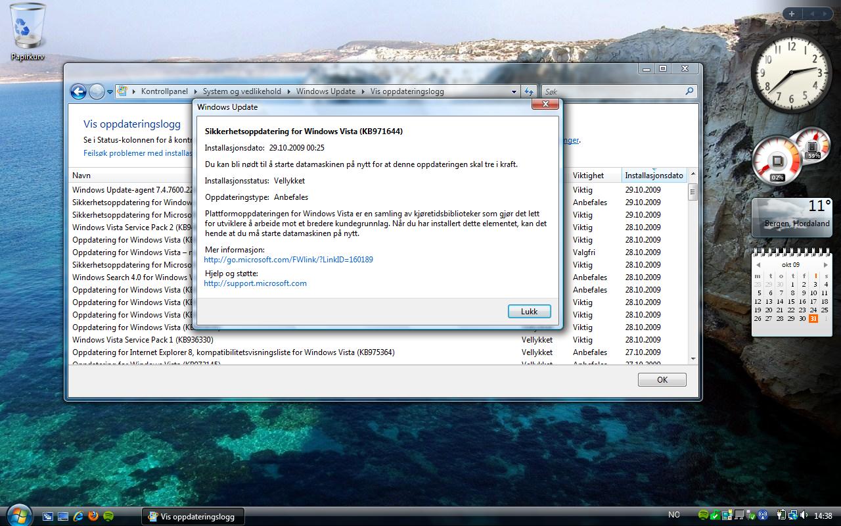Click the Valgfri importance cell
Image resolution: width=841 pixels, height=526 pixels.
coord(583,252)
